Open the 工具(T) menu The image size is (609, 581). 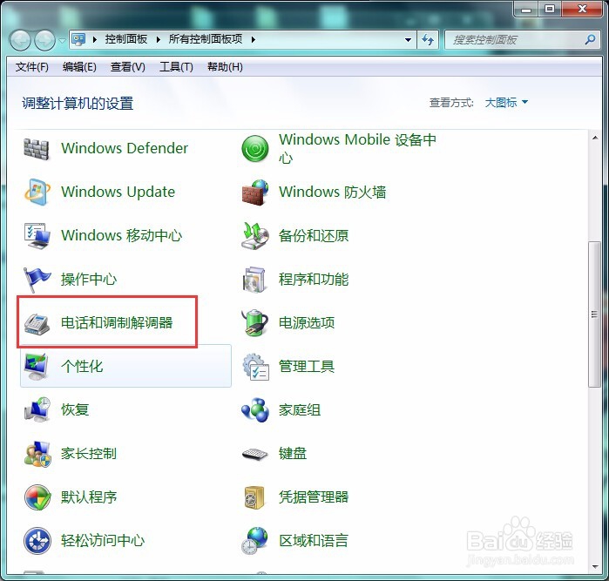[x=176, y=67]
